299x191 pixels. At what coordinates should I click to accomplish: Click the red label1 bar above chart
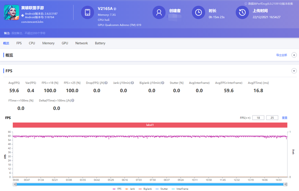click(x=150, y=125)
